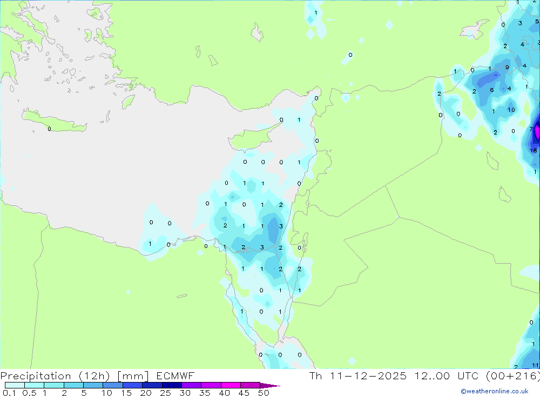Click the 0.1 legend scale label
This screenshot has width=540, height=396.
tap(9, 393)
